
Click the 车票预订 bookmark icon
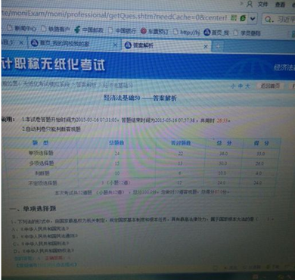click(x=143, y=31)
